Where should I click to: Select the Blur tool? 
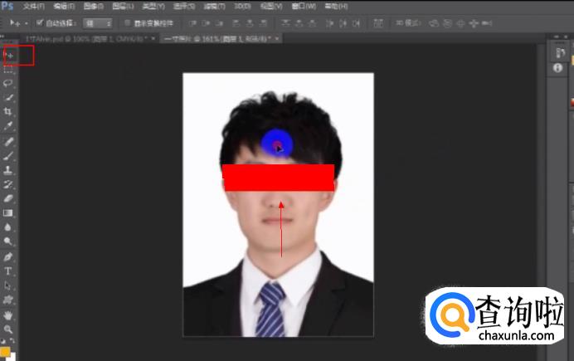8,227
